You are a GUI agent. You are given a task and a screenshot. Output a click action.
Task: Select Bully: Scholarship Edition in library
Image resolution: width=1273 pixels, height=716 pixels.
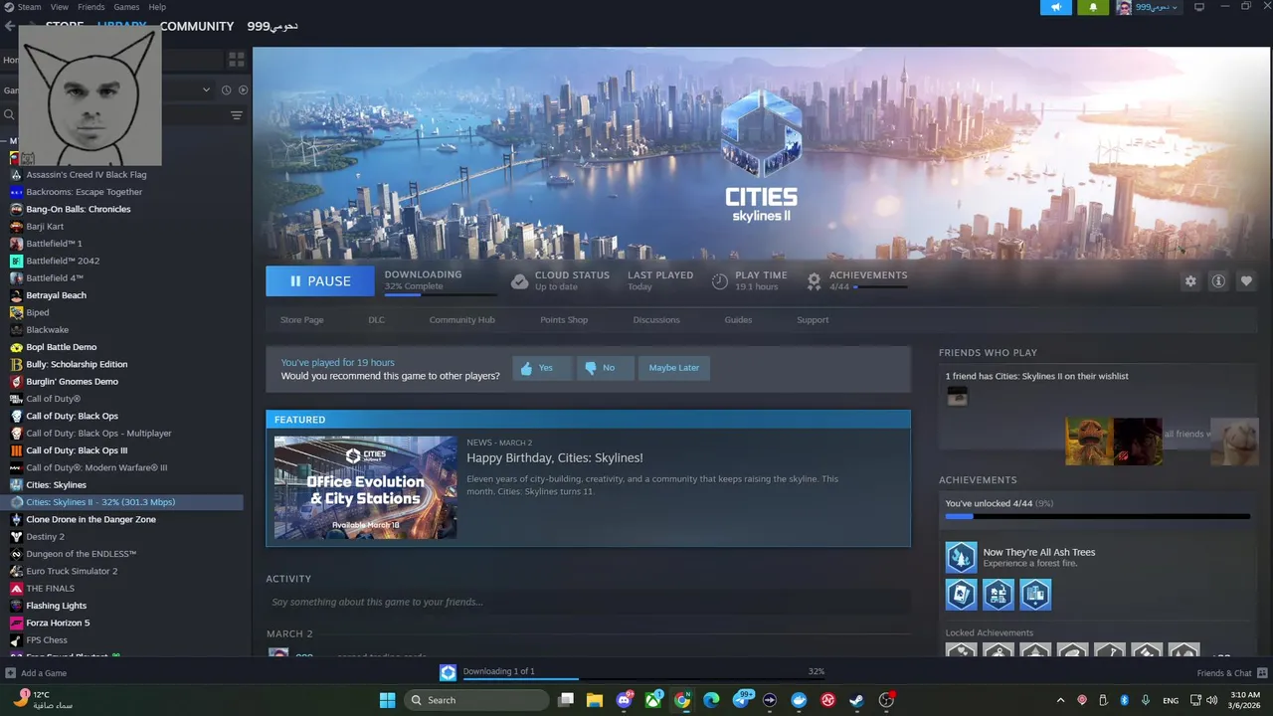point(77,364)
